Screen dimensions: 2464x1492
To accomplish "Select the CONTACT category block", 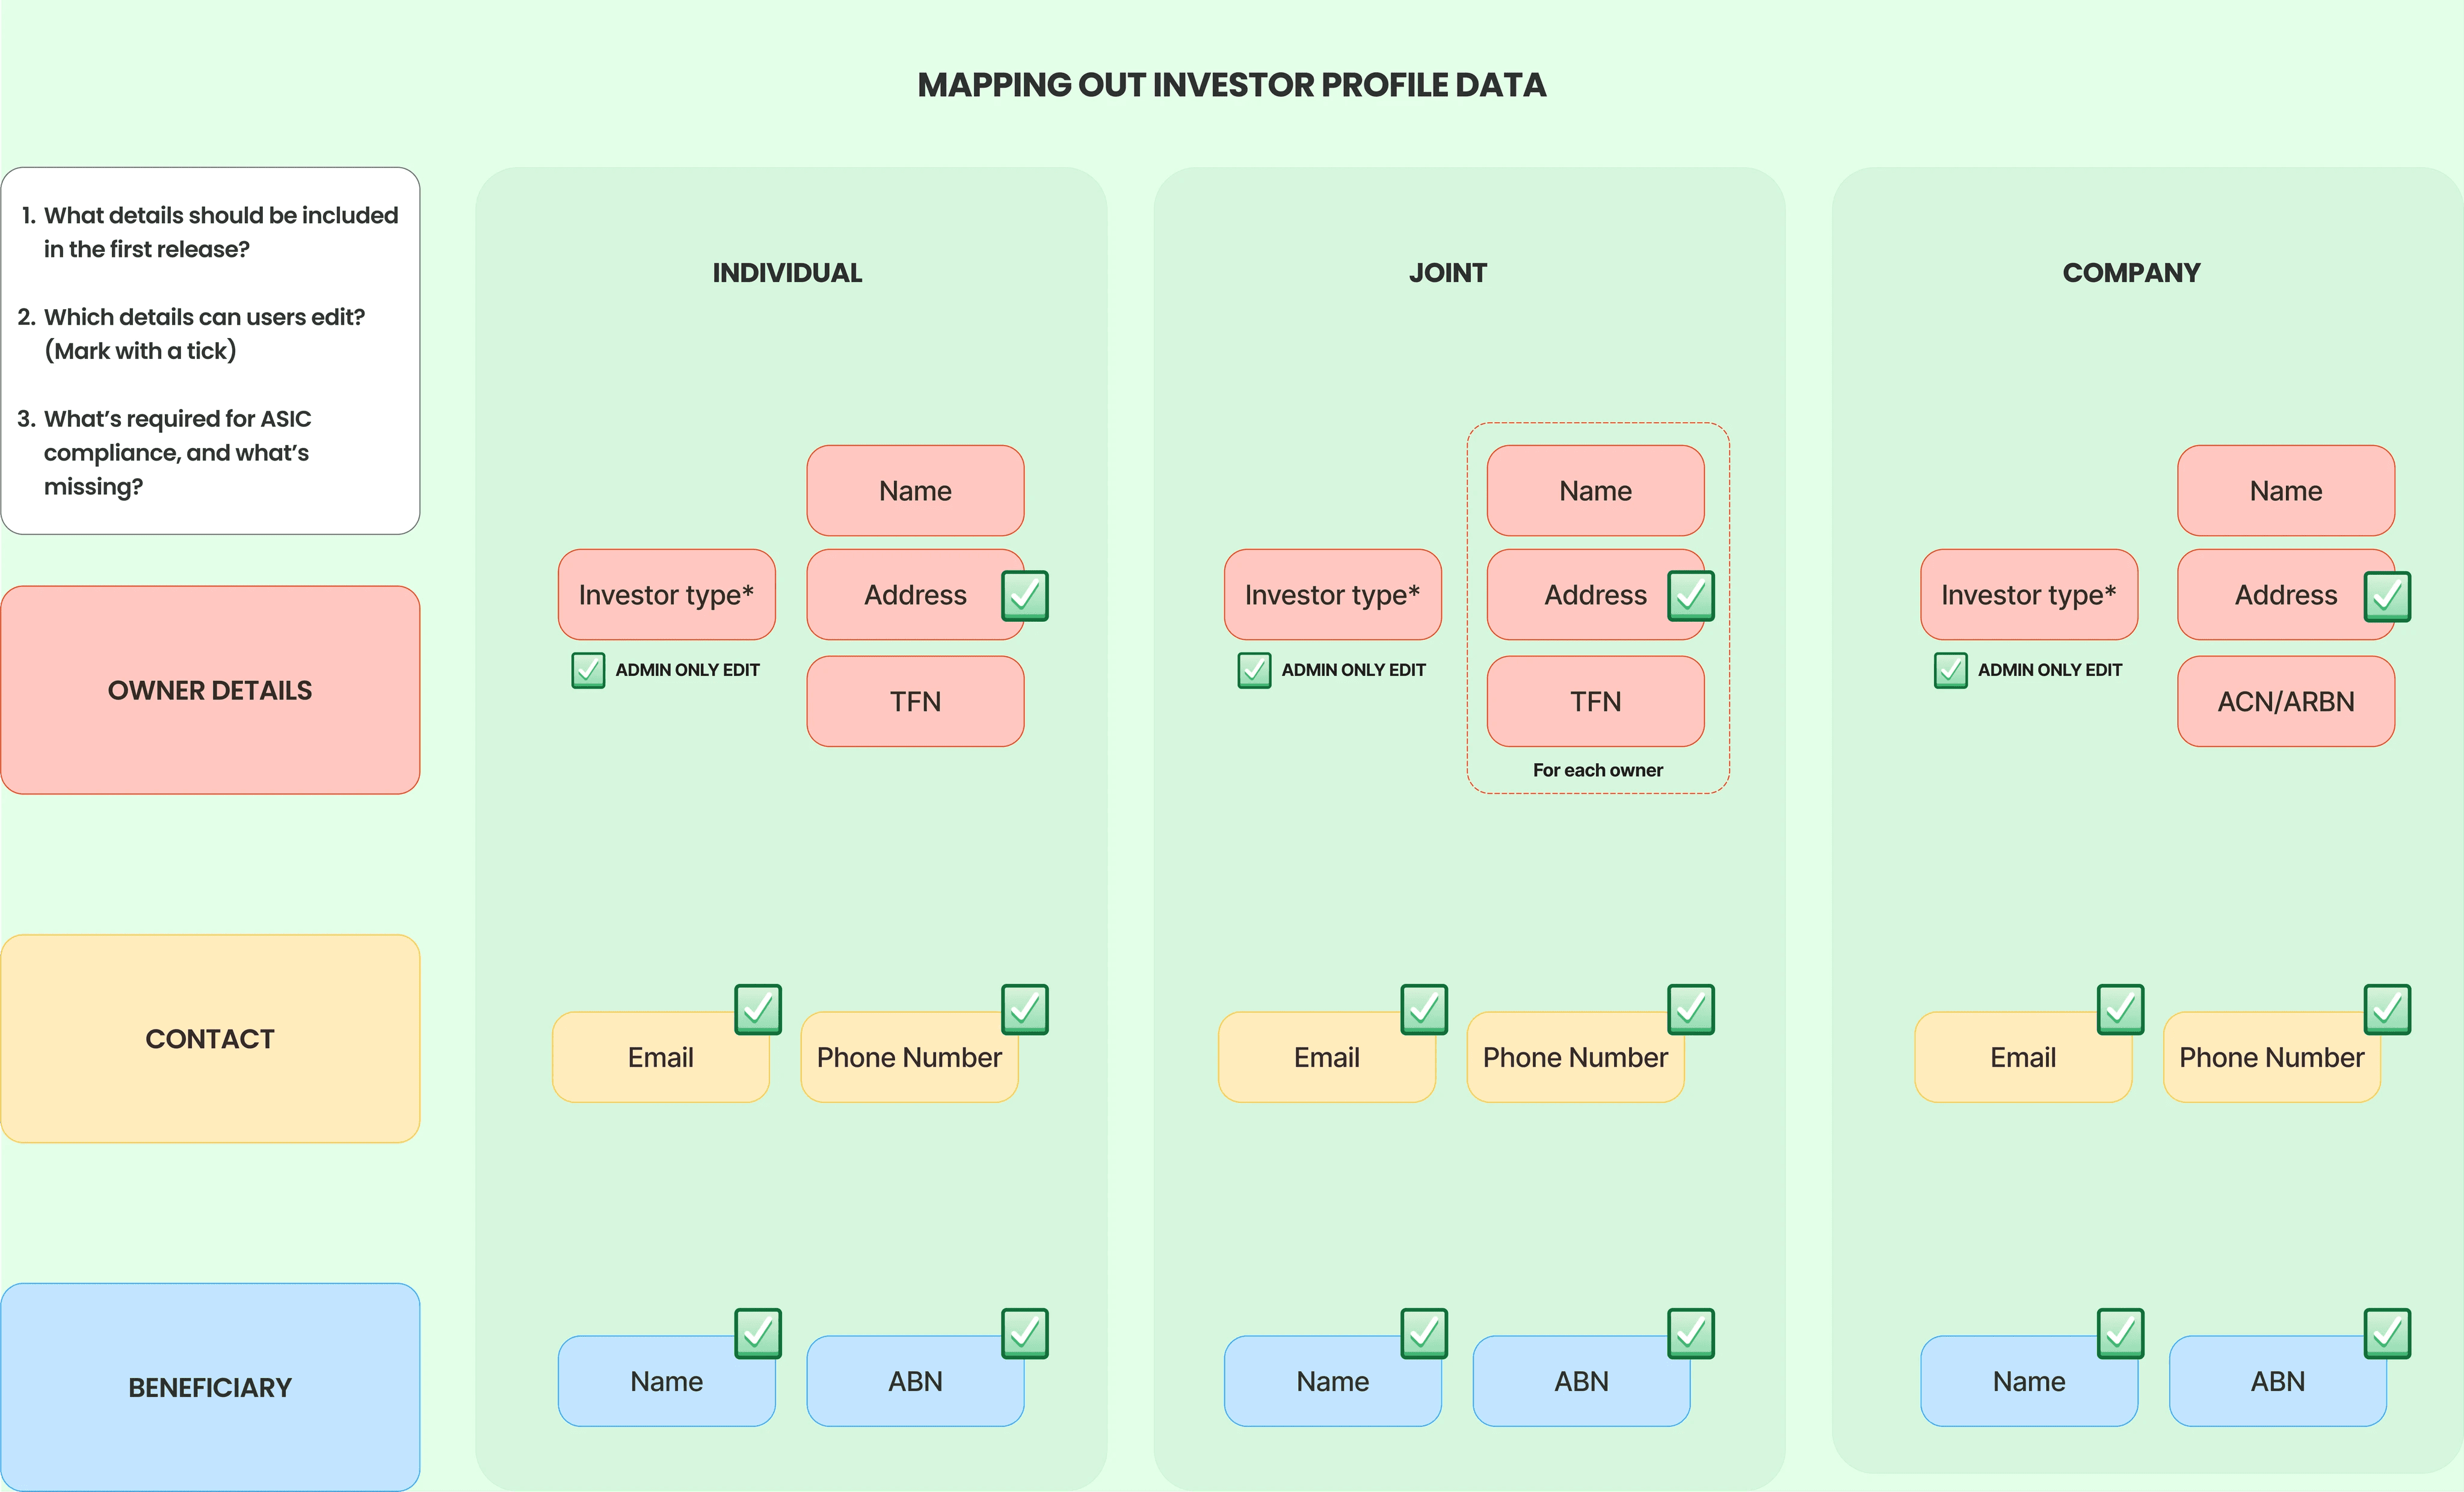I will (x=210, y=1039).
